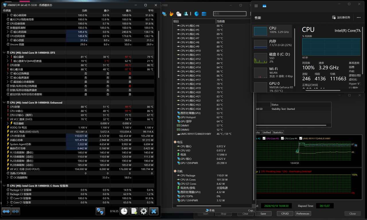Click the blue database stack toolbar icon
Image resolution: width=367 pixels, height=220 pixels.
coord(204,14)
